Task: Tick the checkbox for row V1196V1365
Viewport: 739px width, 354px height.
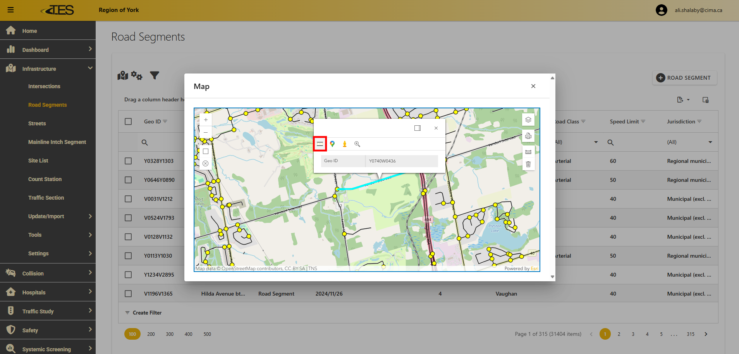Action: (x=128, y=294)
